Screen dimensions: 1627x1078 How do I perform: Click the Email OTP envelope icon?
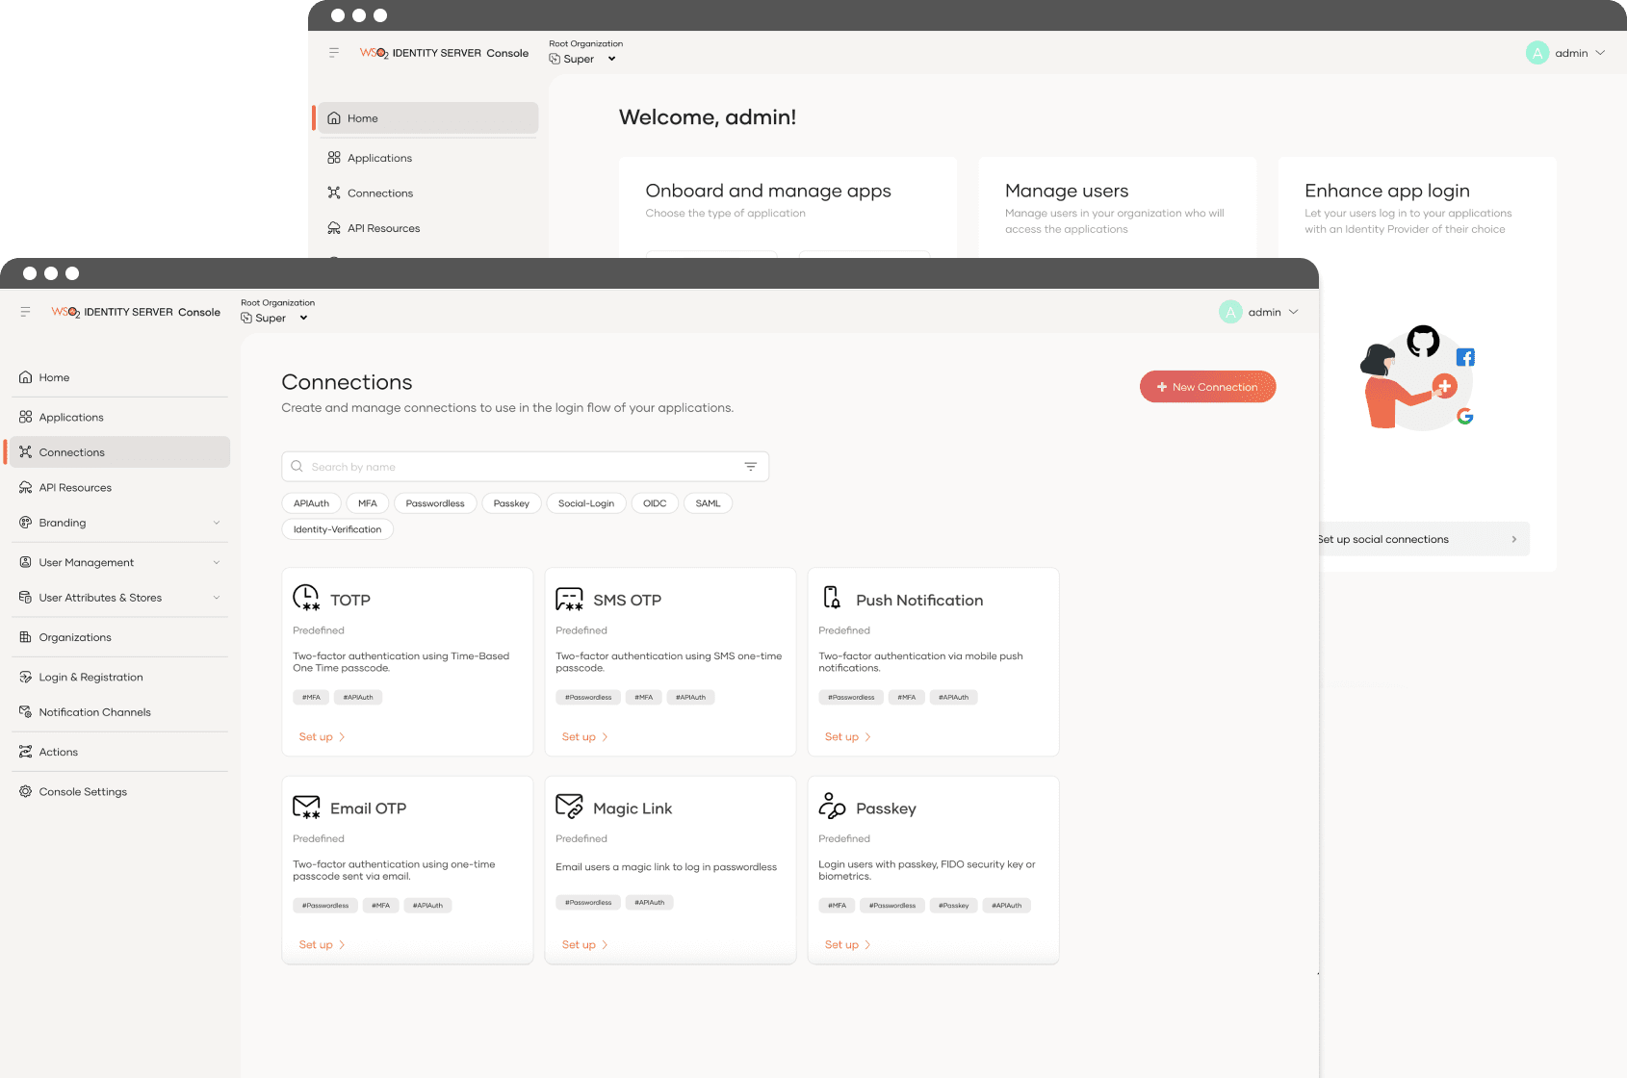point(306,808)
